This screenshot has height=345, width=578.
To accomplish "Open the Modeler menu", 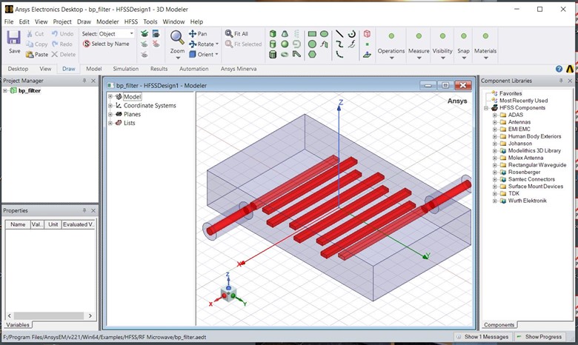I will [107, 21].
